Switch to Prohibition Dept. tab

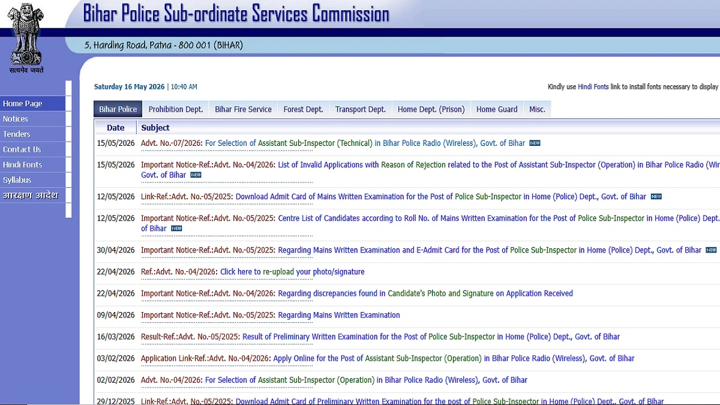[176, 109]
